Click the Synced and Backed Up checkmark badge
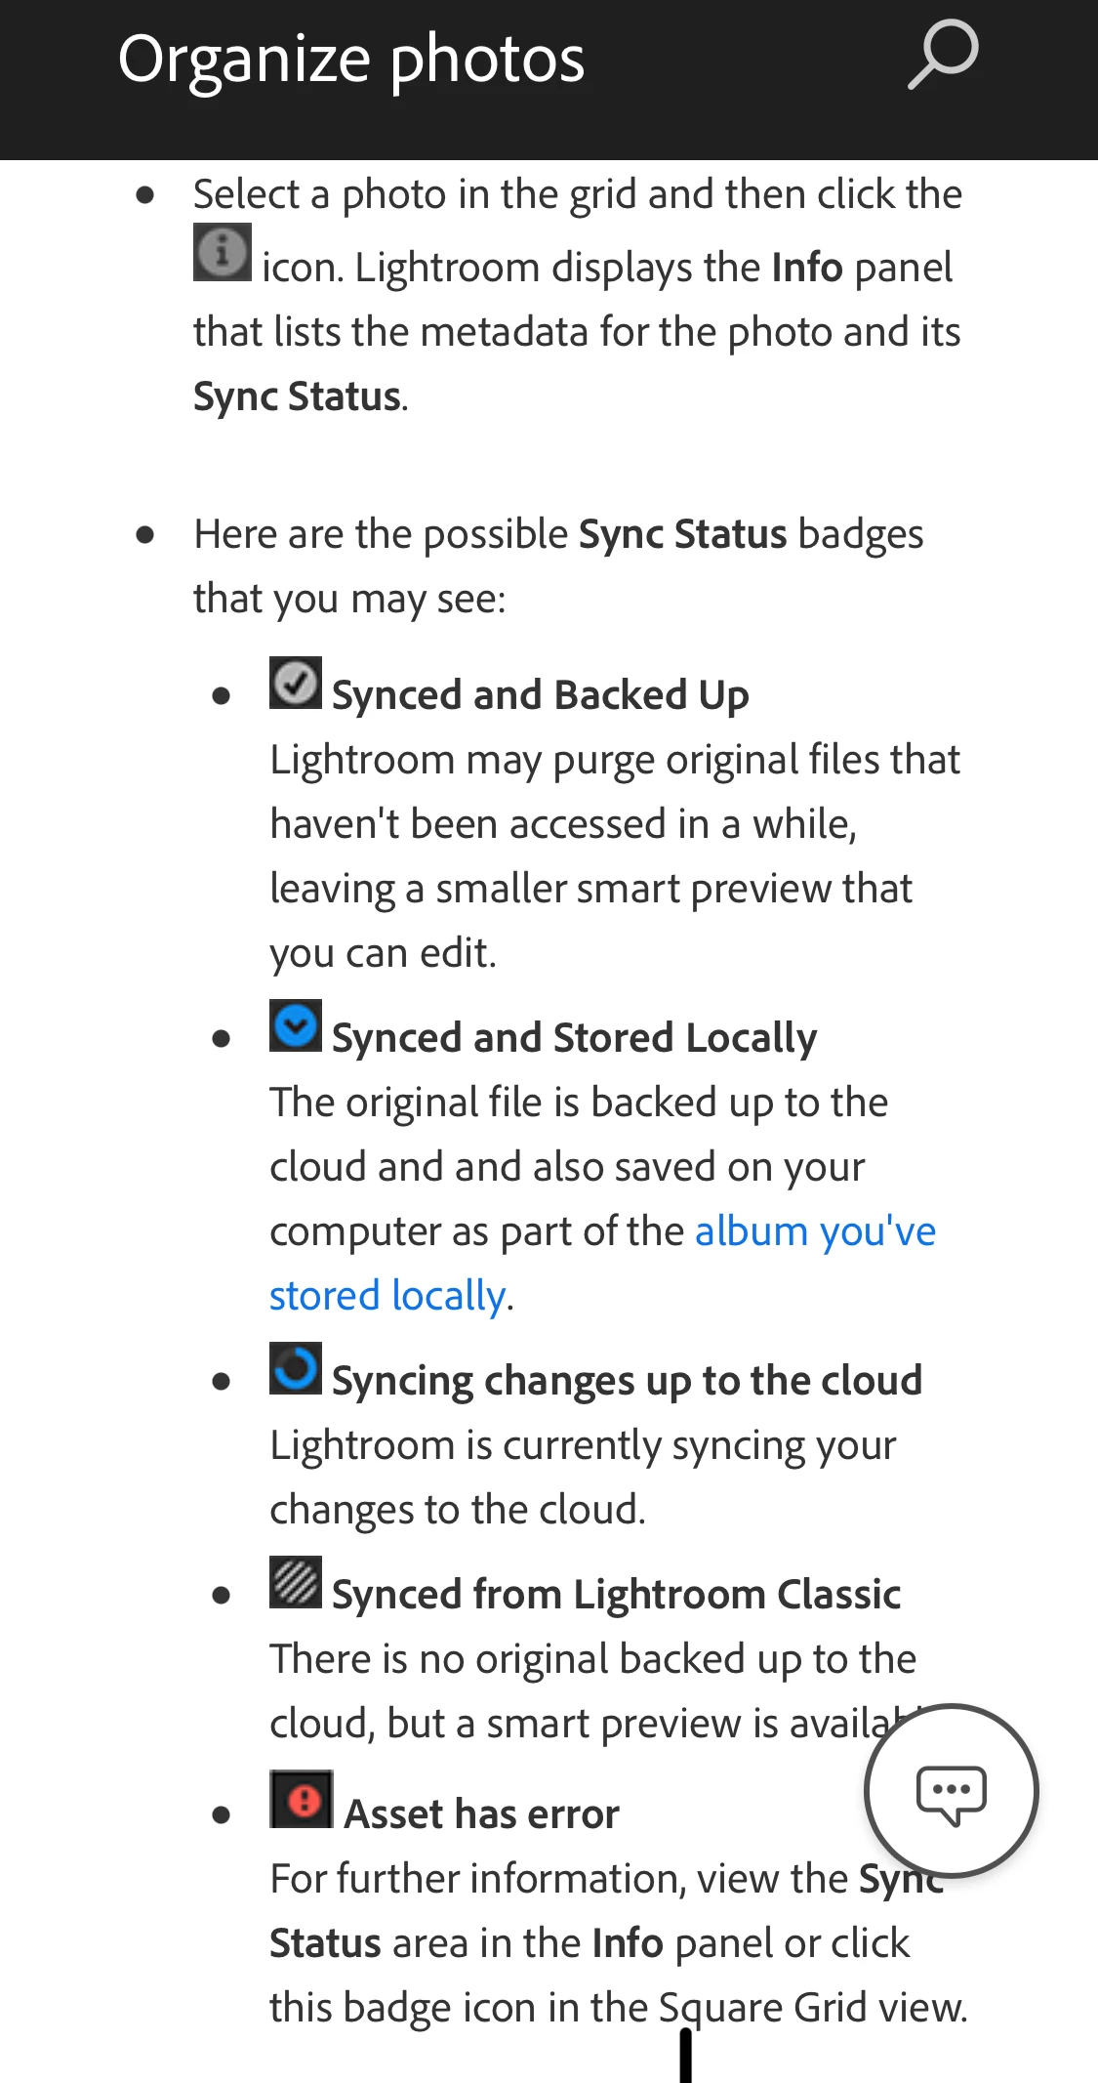Viewport: 1098px width, 2083px height. (x=296, y=683)
